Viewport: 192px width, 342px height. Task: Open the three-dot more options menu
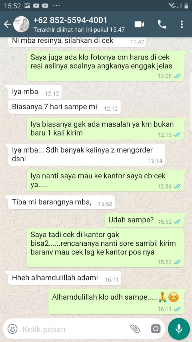182,24
